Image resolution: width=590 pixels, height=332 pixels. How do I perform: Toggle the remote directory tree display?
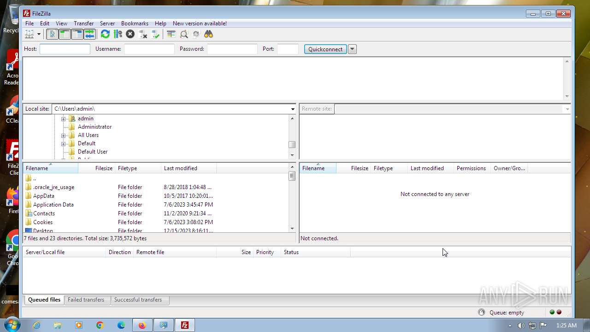[77, 34]
